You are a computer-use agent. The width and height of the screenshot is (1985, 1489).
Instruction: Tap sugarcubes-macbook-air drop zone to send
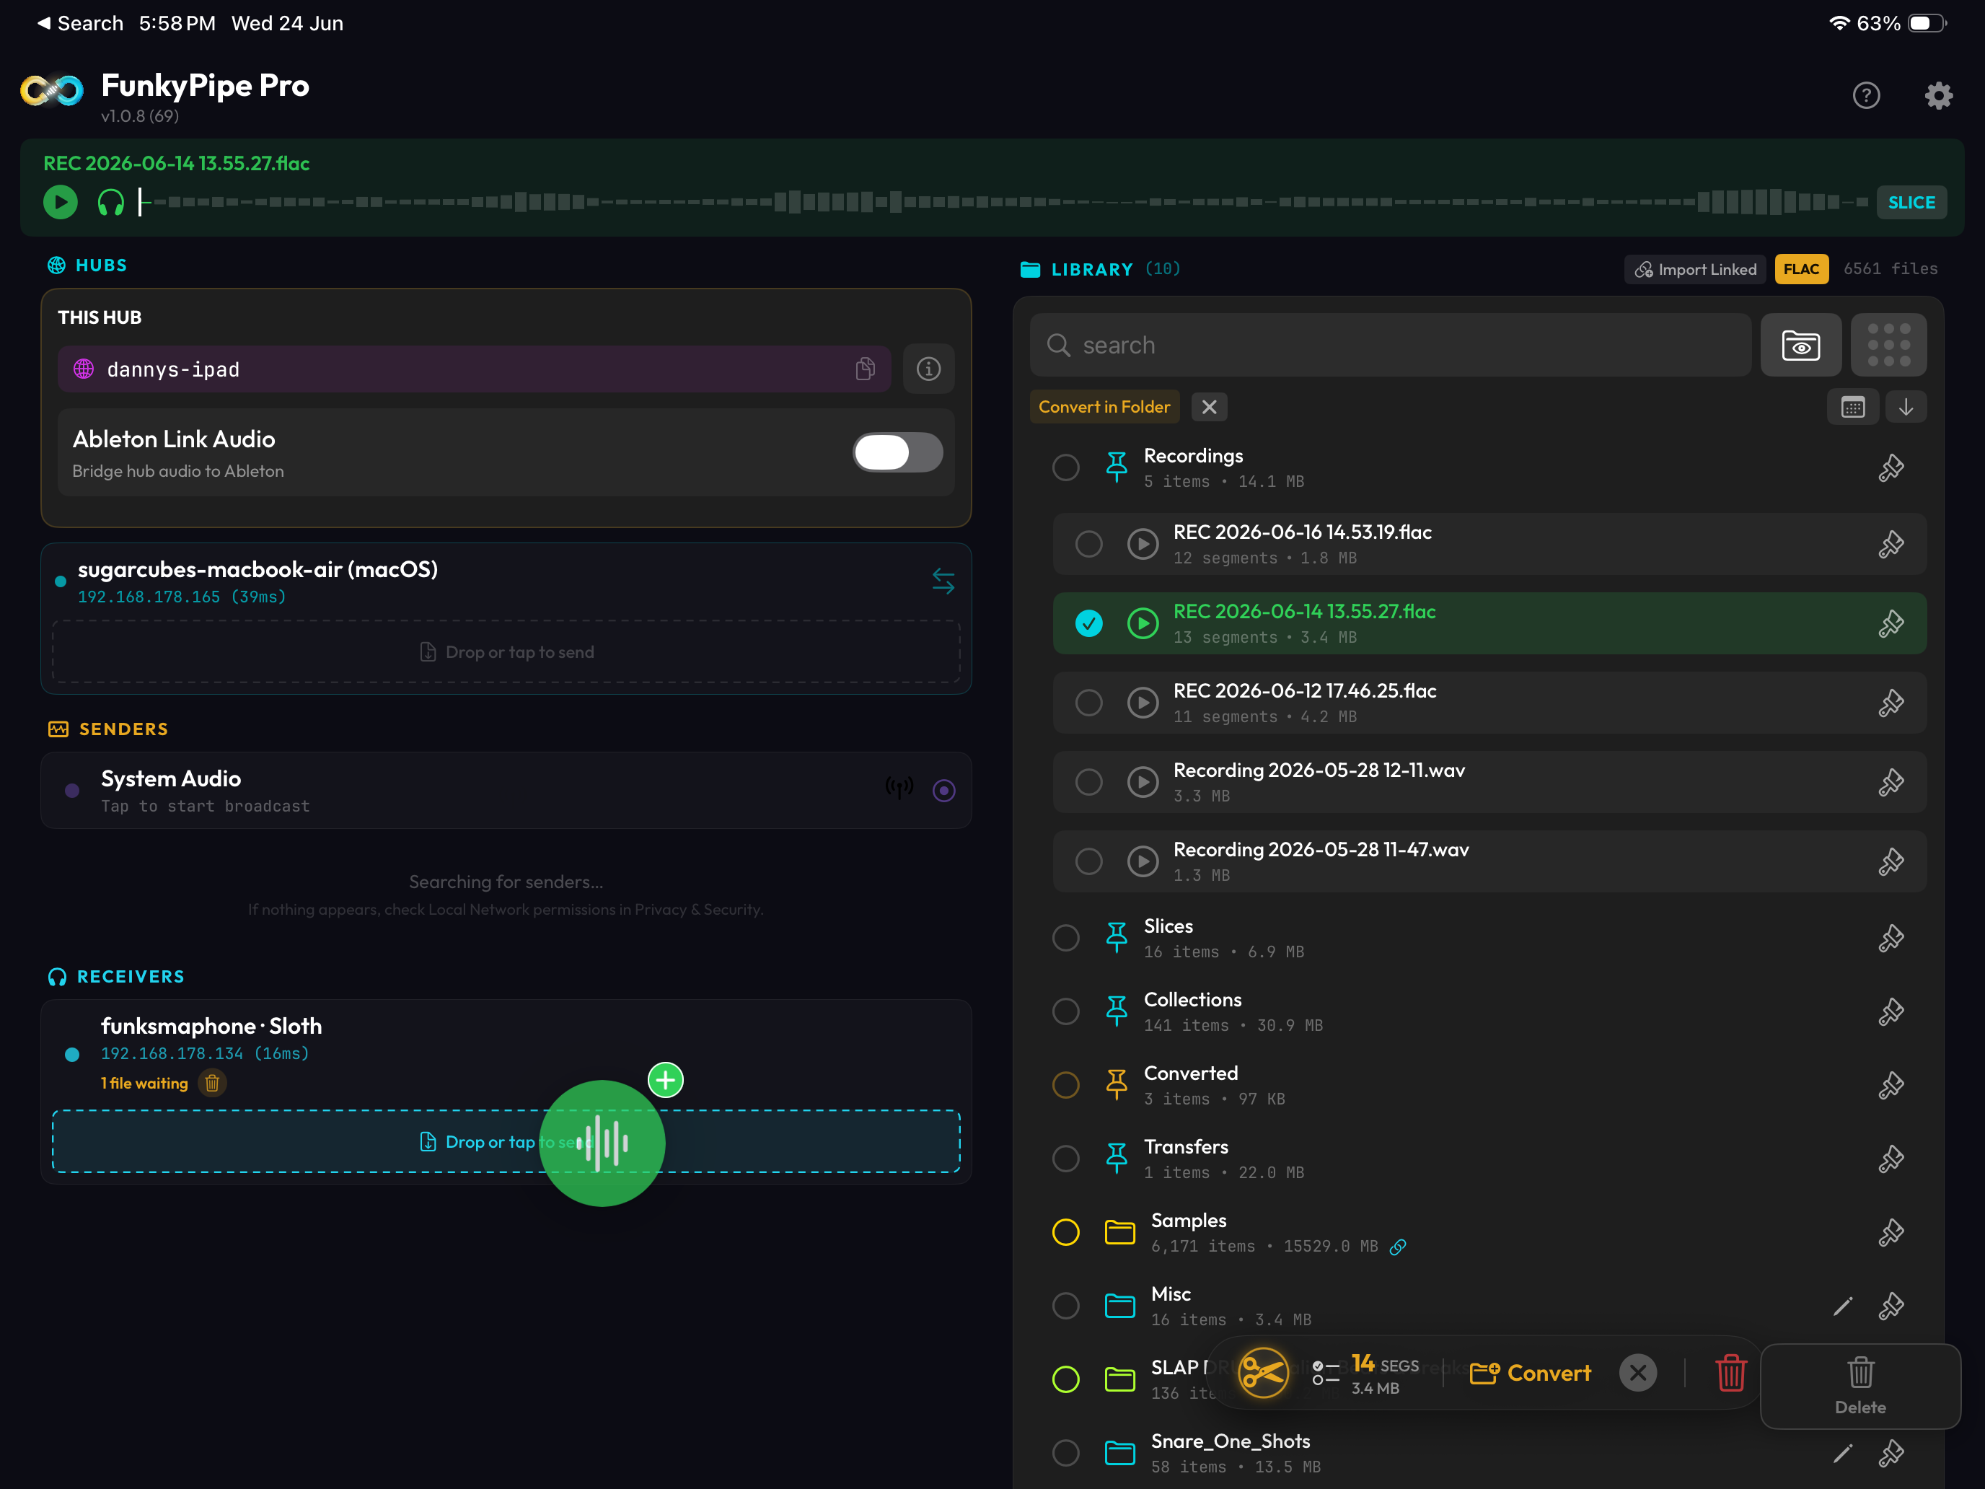coord(506,651)
